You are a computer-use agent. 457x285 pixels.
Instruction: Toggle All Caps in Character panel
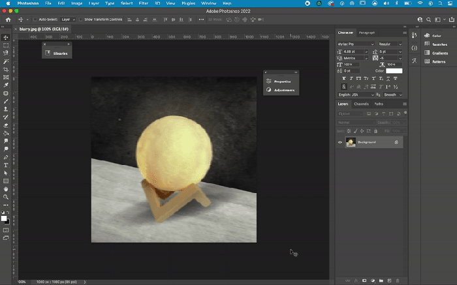pyautogui.click(x=359, y=79)
